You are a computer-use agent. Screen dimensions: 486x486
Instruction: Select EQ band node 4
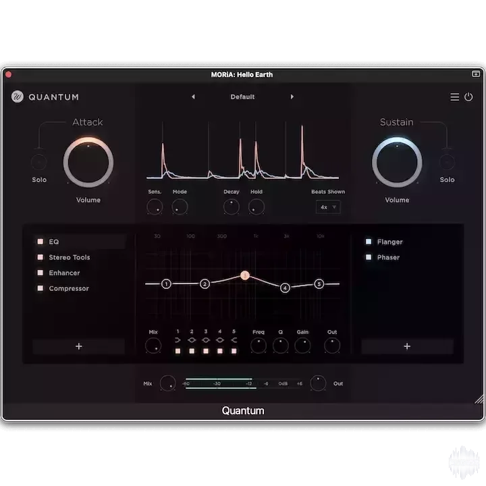[x=285, y=288]
